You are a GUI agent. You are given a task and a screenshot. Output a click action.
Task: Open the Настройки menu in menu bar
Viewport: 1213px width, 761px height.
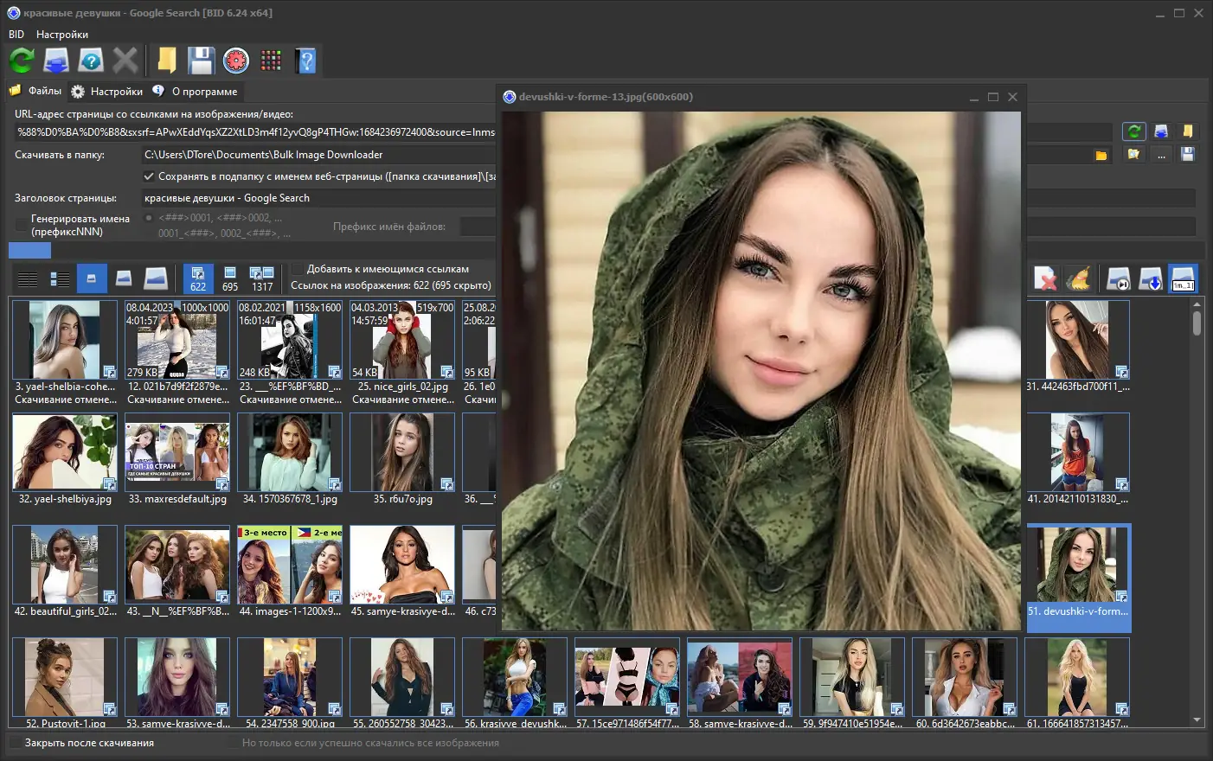coord(62,35)
